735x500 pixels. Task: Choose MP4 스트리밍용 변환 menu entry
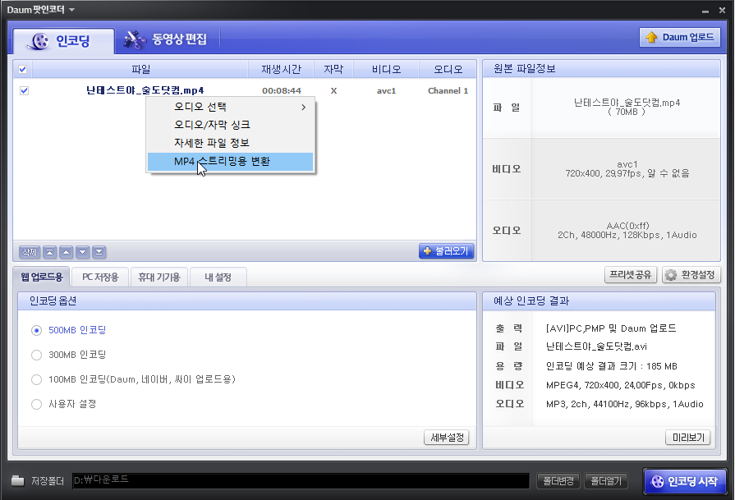pos(230,161)
